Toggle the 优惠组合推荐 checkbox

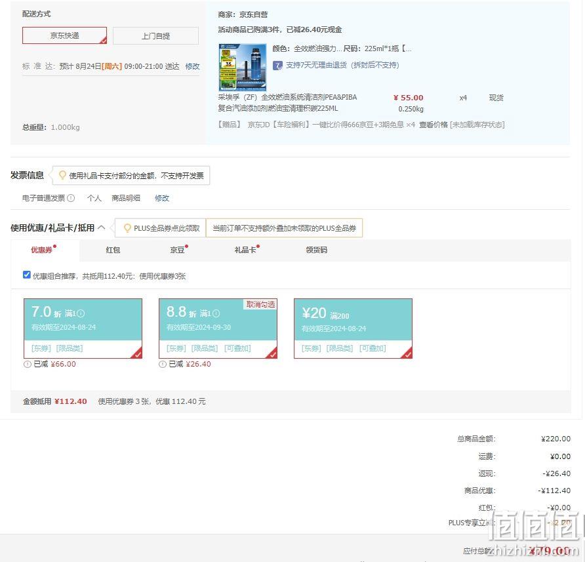coord(26,275)
